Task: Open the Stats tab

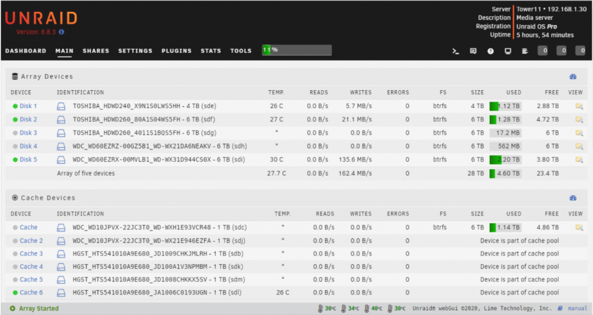Action: pos(211,50)
